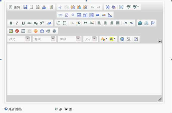This screenshot has width=172, height=113.
Task: Insert a smiley emoticon
Action: click(x=36, y=31)
